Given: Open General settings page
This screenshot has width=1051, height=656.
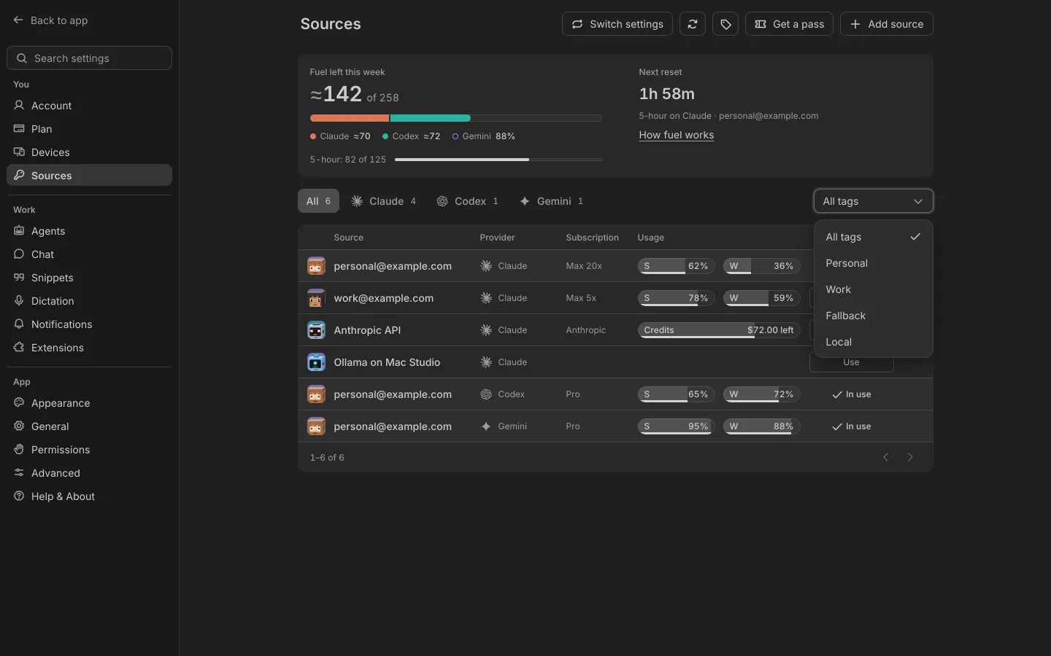Looking at the screenshot, I should click(x=89, y=426).
